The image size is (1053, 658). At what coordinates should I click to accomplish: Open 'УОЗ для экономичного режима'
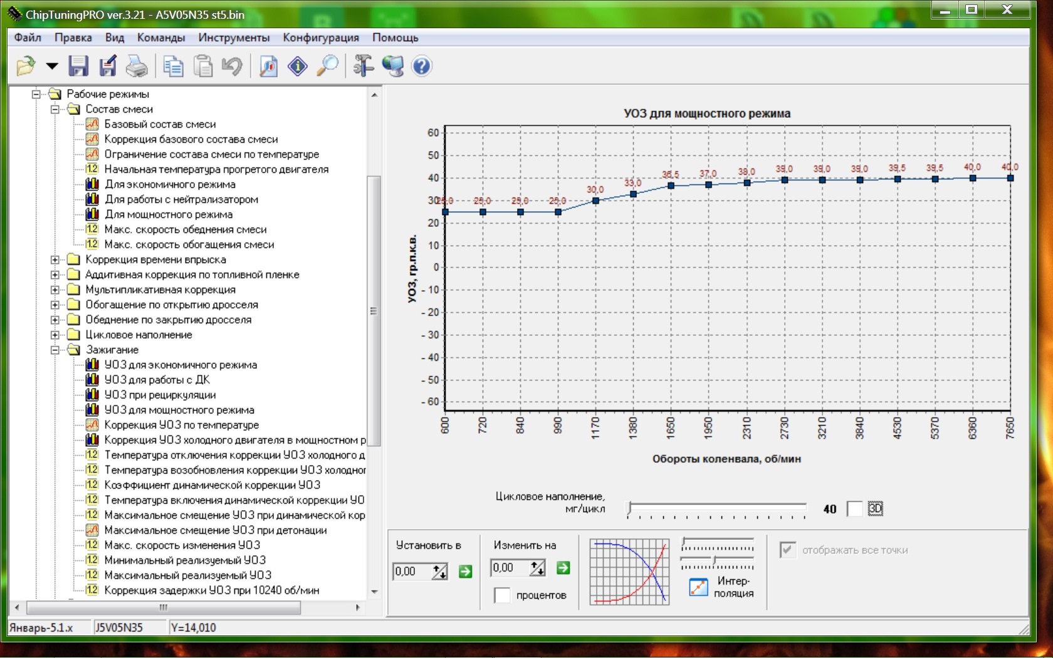click(x=181, y=365)
